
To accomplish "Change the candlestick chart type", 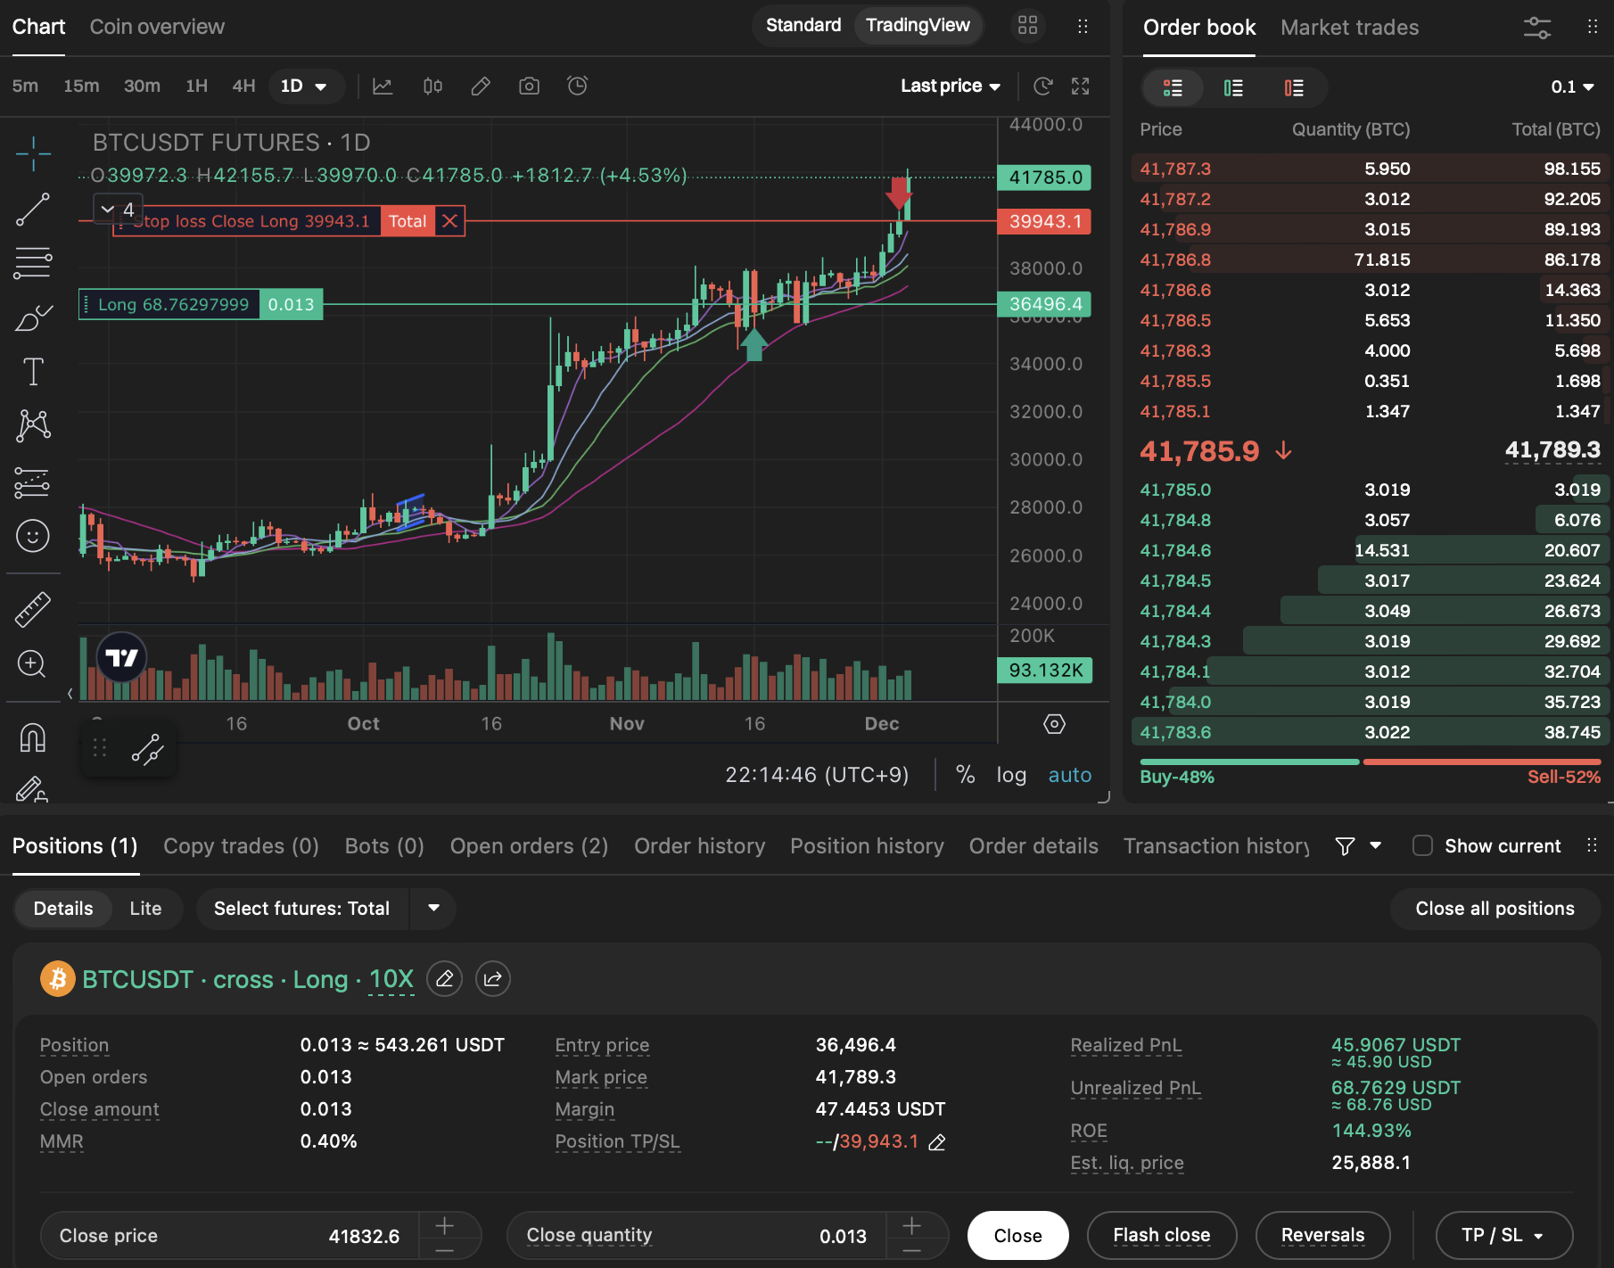I will (x=432, y=86).
